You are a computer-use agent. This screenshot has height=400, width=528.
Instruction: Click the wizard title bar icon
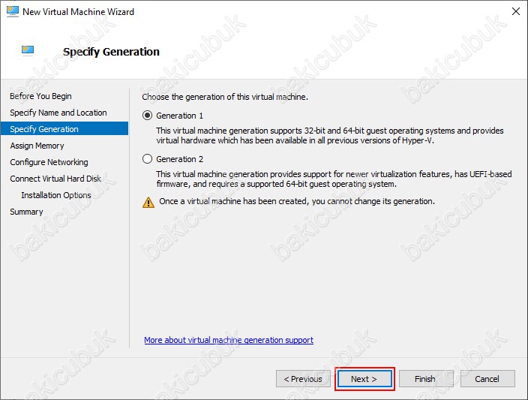click(x=13, y=11)
